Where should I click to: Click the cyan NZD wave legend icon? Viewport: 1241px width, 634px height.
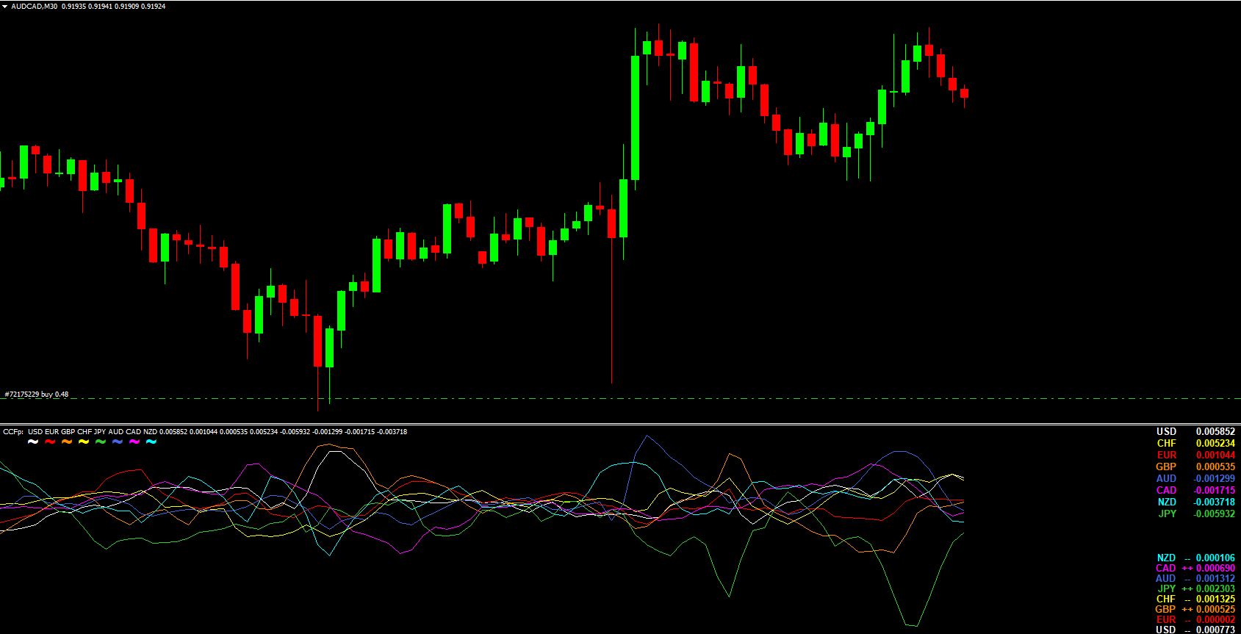[x=151, y=442]
